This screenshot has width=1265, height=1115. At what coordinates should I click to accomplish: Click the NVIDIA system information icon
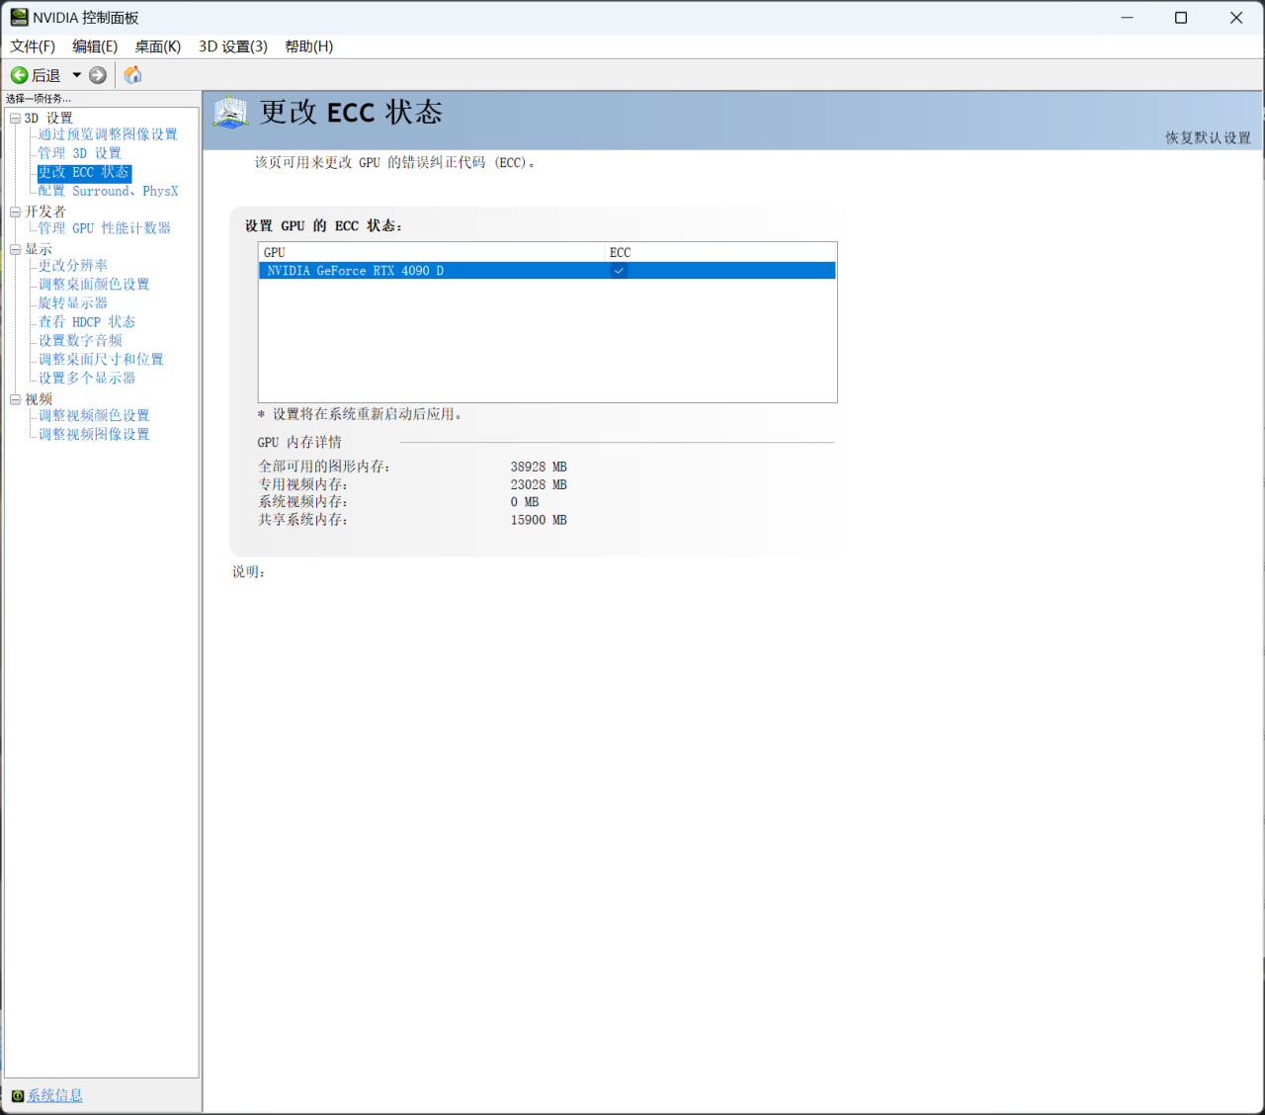click(17, 1096)
